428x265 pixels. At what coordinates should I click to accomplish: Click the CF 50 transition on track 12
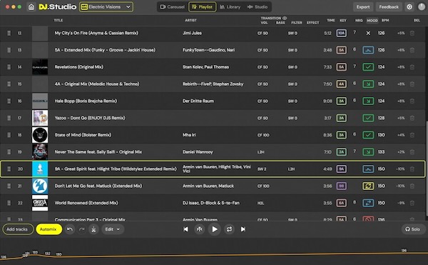[263, 33]
